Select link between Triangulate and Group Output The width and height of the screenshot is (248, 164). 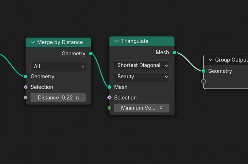(189, 62)
